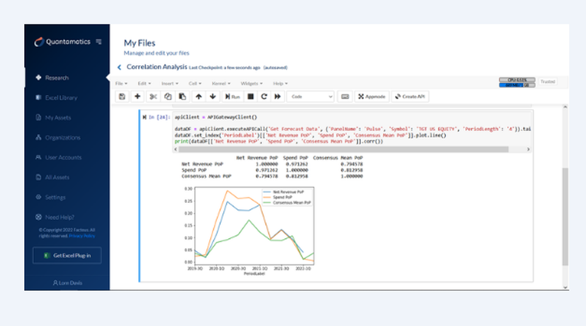
Task: Go back using chevron beside Correlation Analysis
Action: (119, 67)
